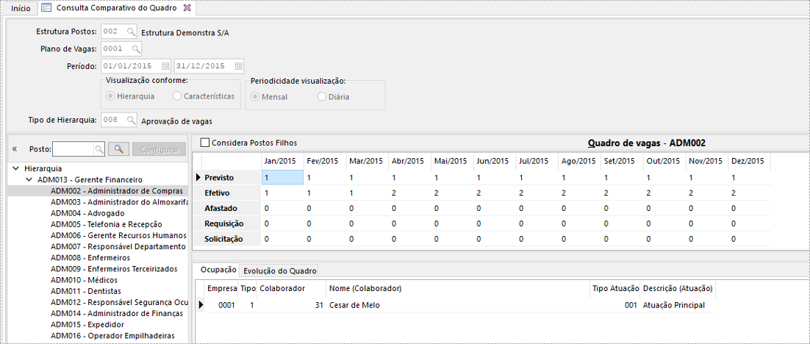Select the Diária periodicity option
This screenshot has height=344, width=810.
(322, 96)
